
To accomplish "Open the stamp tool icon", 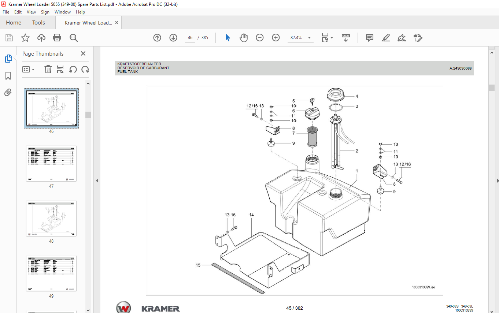I will click(x=418, y=38).
